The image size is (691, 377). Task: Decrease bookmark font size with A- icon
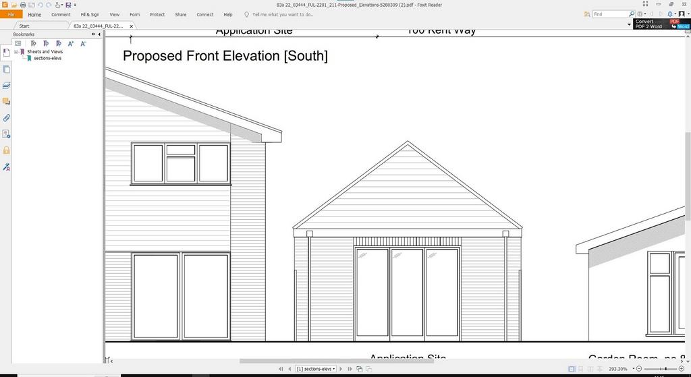[x=83, y=43]
